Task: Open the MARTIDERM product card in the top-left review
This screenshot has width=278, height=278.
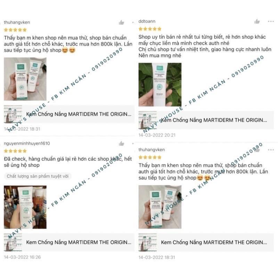Action: [x=69, y=114]
